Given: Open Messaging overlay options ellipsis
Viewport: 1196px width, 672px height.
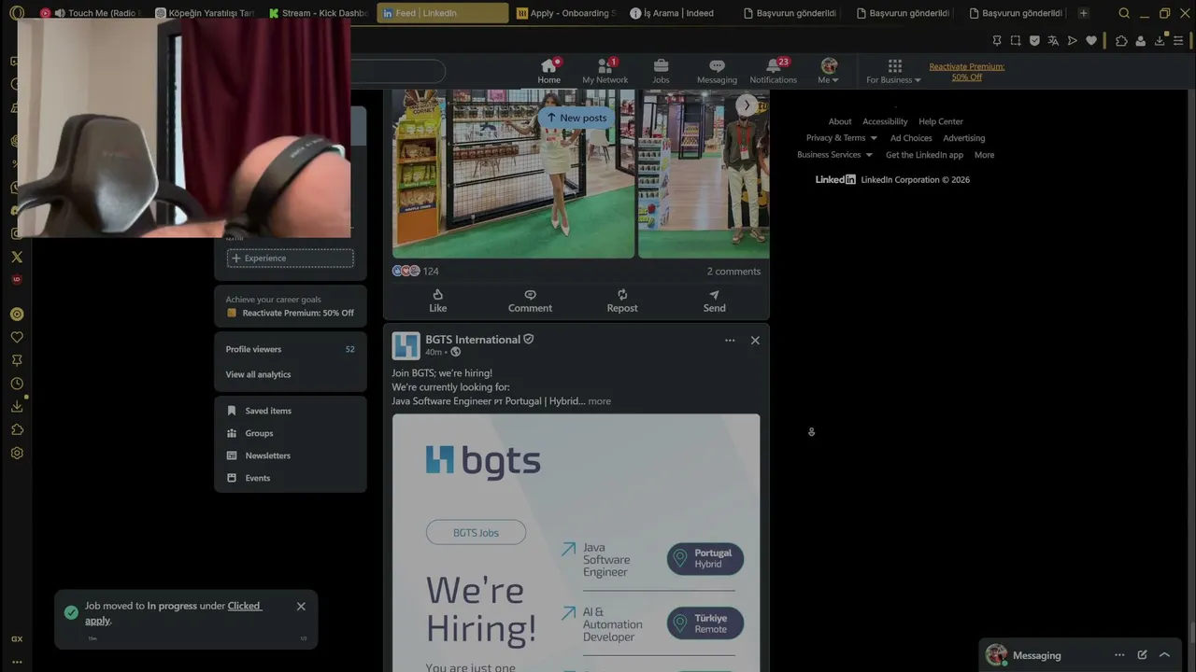Looking at the screenshot, I should [x=1119, y=655].
